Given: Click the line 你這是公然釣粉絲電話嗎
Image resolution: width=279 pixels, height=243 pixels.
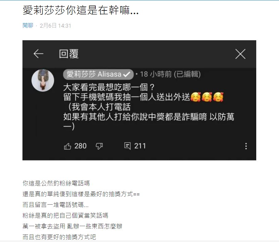Looking at the screenshot, I should pos(56,183).
